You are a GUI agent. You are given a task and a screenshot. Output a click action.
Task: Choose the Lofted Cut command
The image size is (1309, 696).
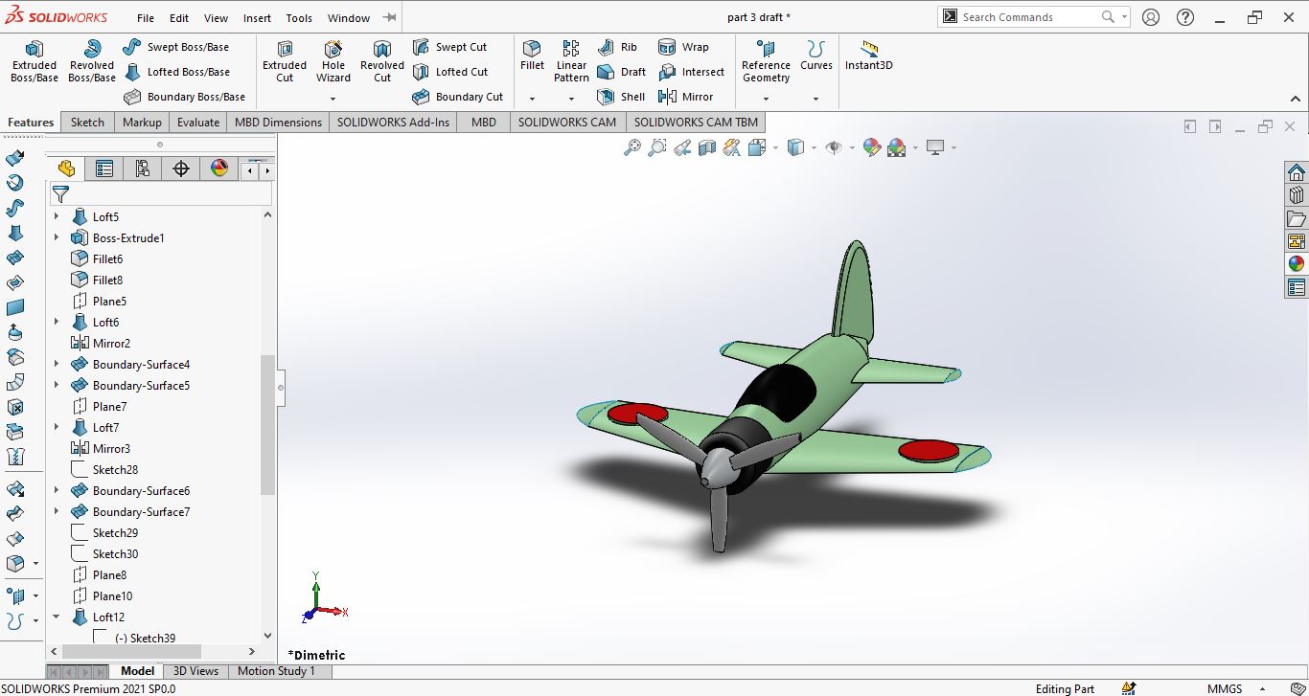(x=450, y=72)
